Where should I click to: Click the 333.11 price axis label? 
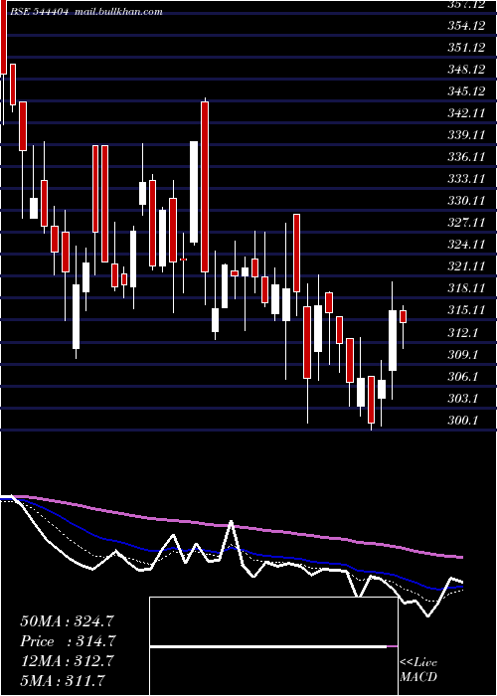pos(466,179)
